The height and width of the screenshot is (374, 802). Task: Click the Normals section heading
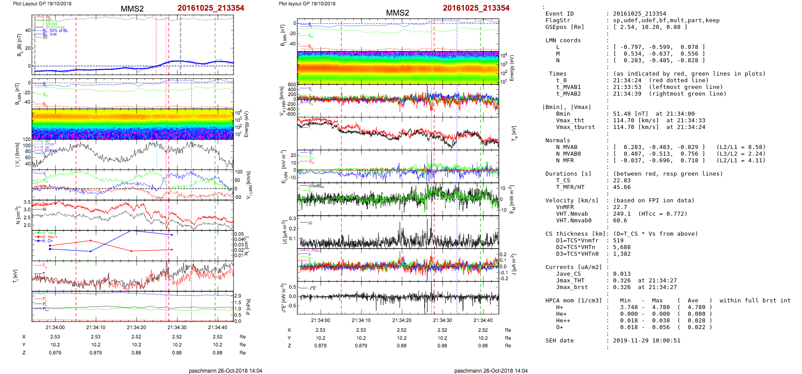(x=557, y=141)
